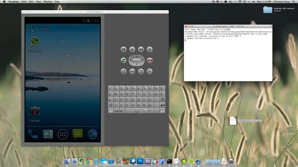The image size is (298, 167).
Task: Click the SYM key on emulator keyboard
Action: (x=116, y=111)
